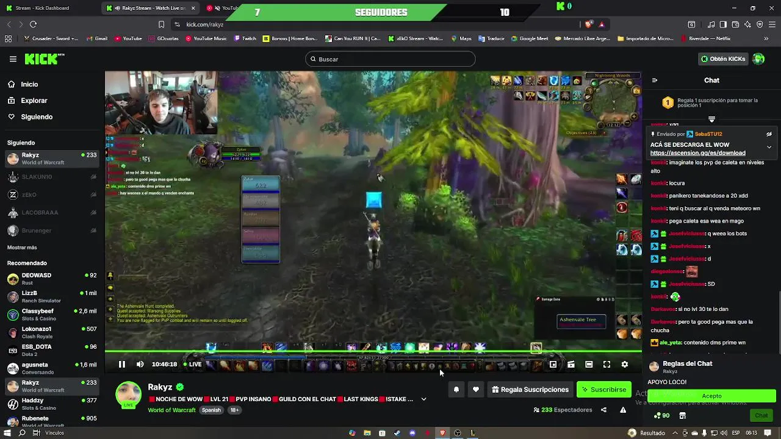Viewport: 781px width, 439px height.
Task: Jump to LIVE in the player
Action: (x=193, y=365)
